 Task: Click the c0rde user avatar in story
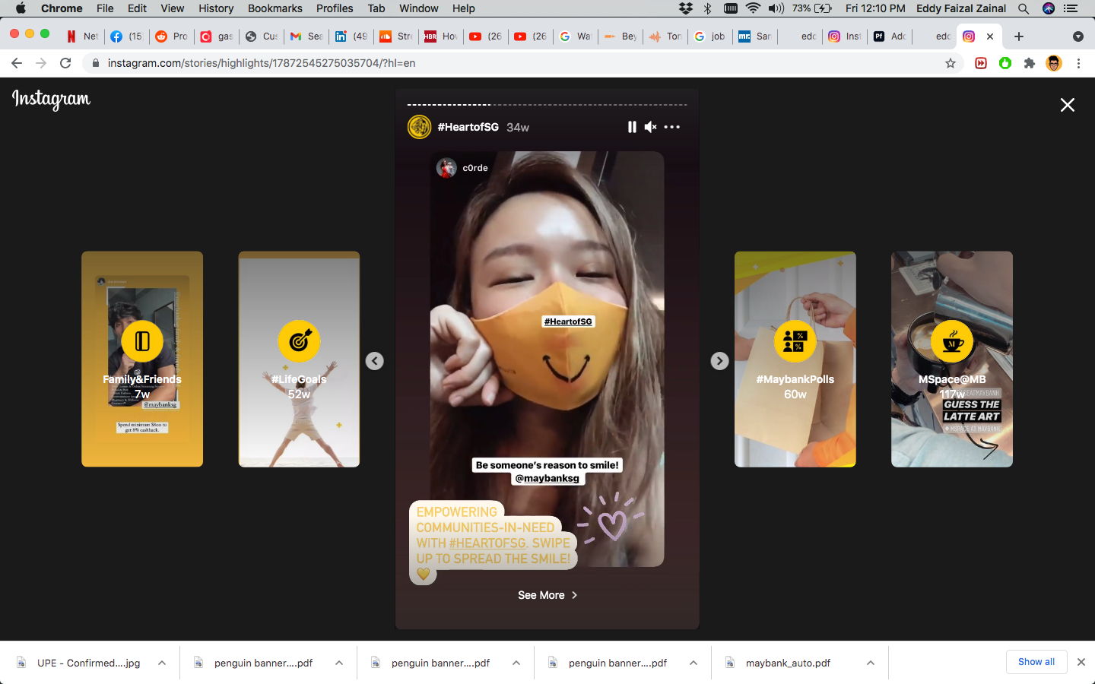click(x=446, y=168)
